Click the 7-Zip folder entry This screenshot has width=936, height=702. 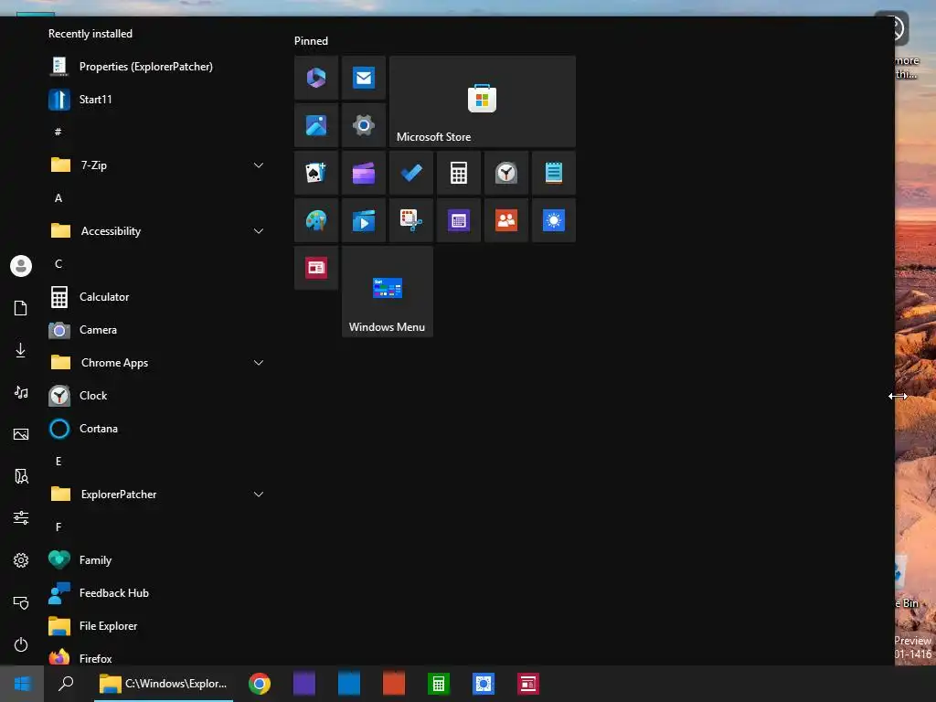158,165
